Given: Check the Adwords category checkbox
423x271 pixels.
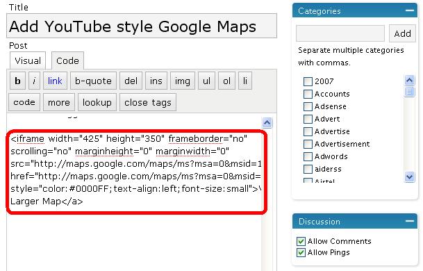Looking at the screenshot, I should click(308, 156).
